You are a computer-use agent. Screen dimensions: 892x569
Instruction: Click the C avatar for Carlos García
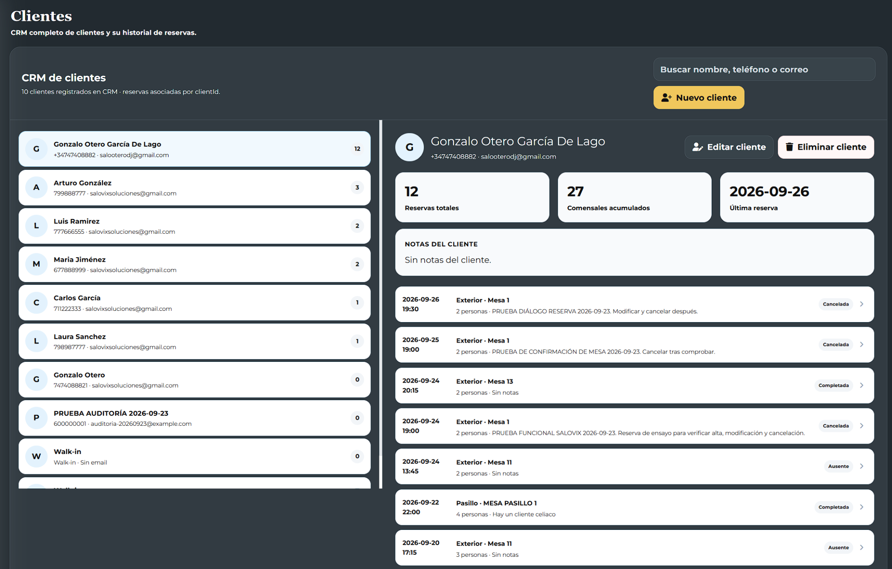pyautogui.click(x=36, y=303)
